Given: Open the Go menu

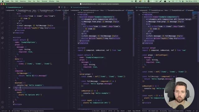Looking at the screenshot, I should pyautogui.click(x=34, y=1).
